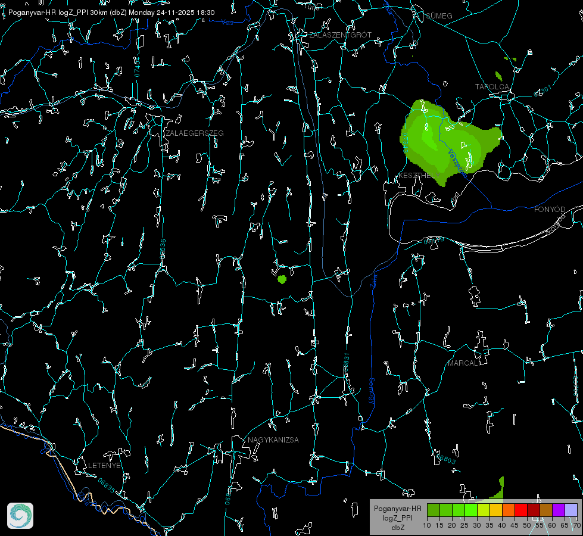Click the legend's Poganyvar-HR label

tap(397, 509)
